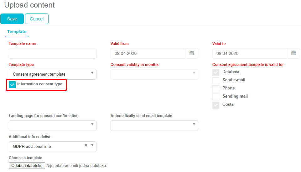Tick the Phone checkbox
The height and width of the screenshot is (172, 301).
pyautogui.click(x=216, y=89)
